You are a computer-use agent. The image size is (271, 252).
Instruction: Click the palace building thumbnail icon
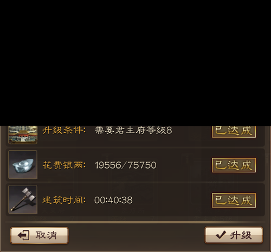tap(23, 135)
